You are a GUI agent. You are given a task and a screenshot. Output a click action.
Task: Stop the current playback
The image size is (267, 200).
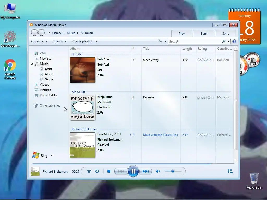pos(109,171)
